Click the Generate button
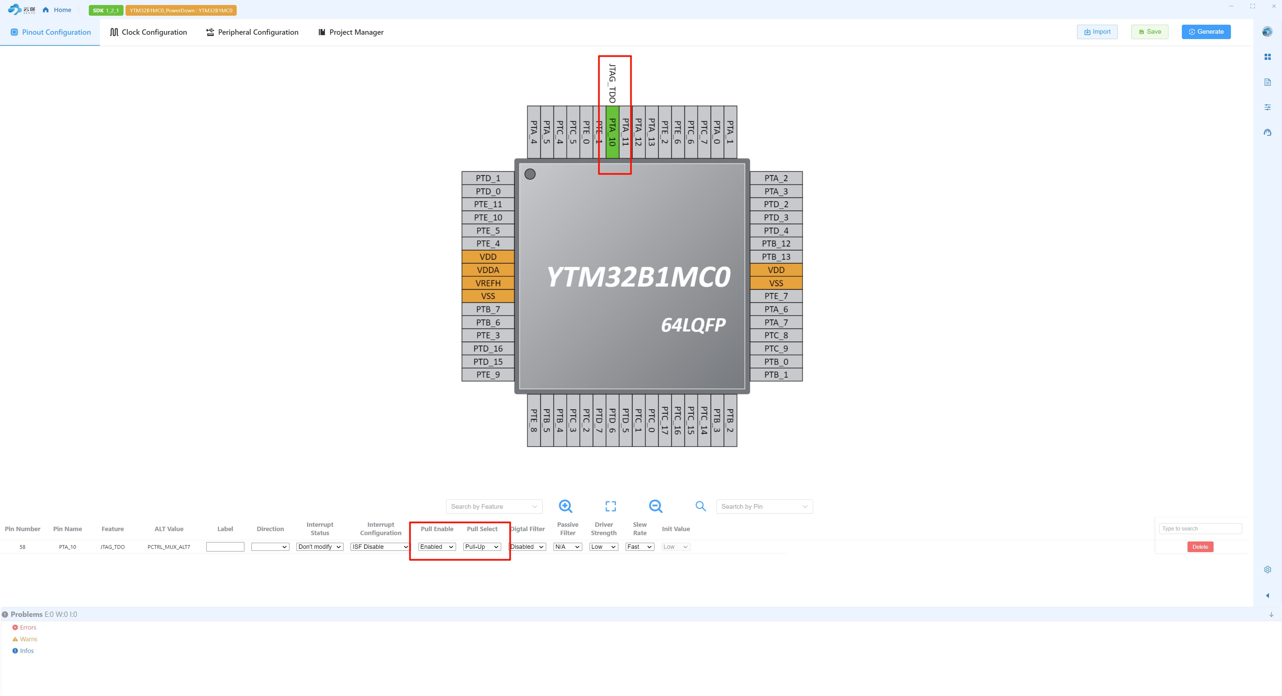The width and height of the screenshot is (1282, 696). click(x=1206, y=31)
